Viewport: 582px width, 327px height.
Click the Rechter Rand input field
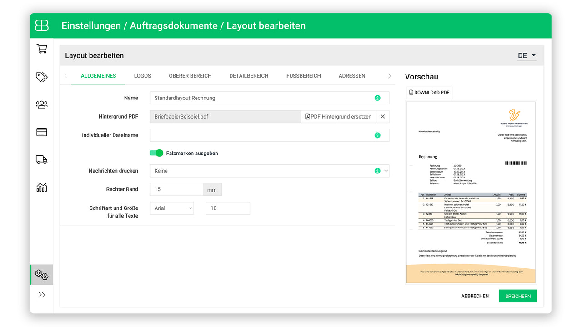(176, 189)
